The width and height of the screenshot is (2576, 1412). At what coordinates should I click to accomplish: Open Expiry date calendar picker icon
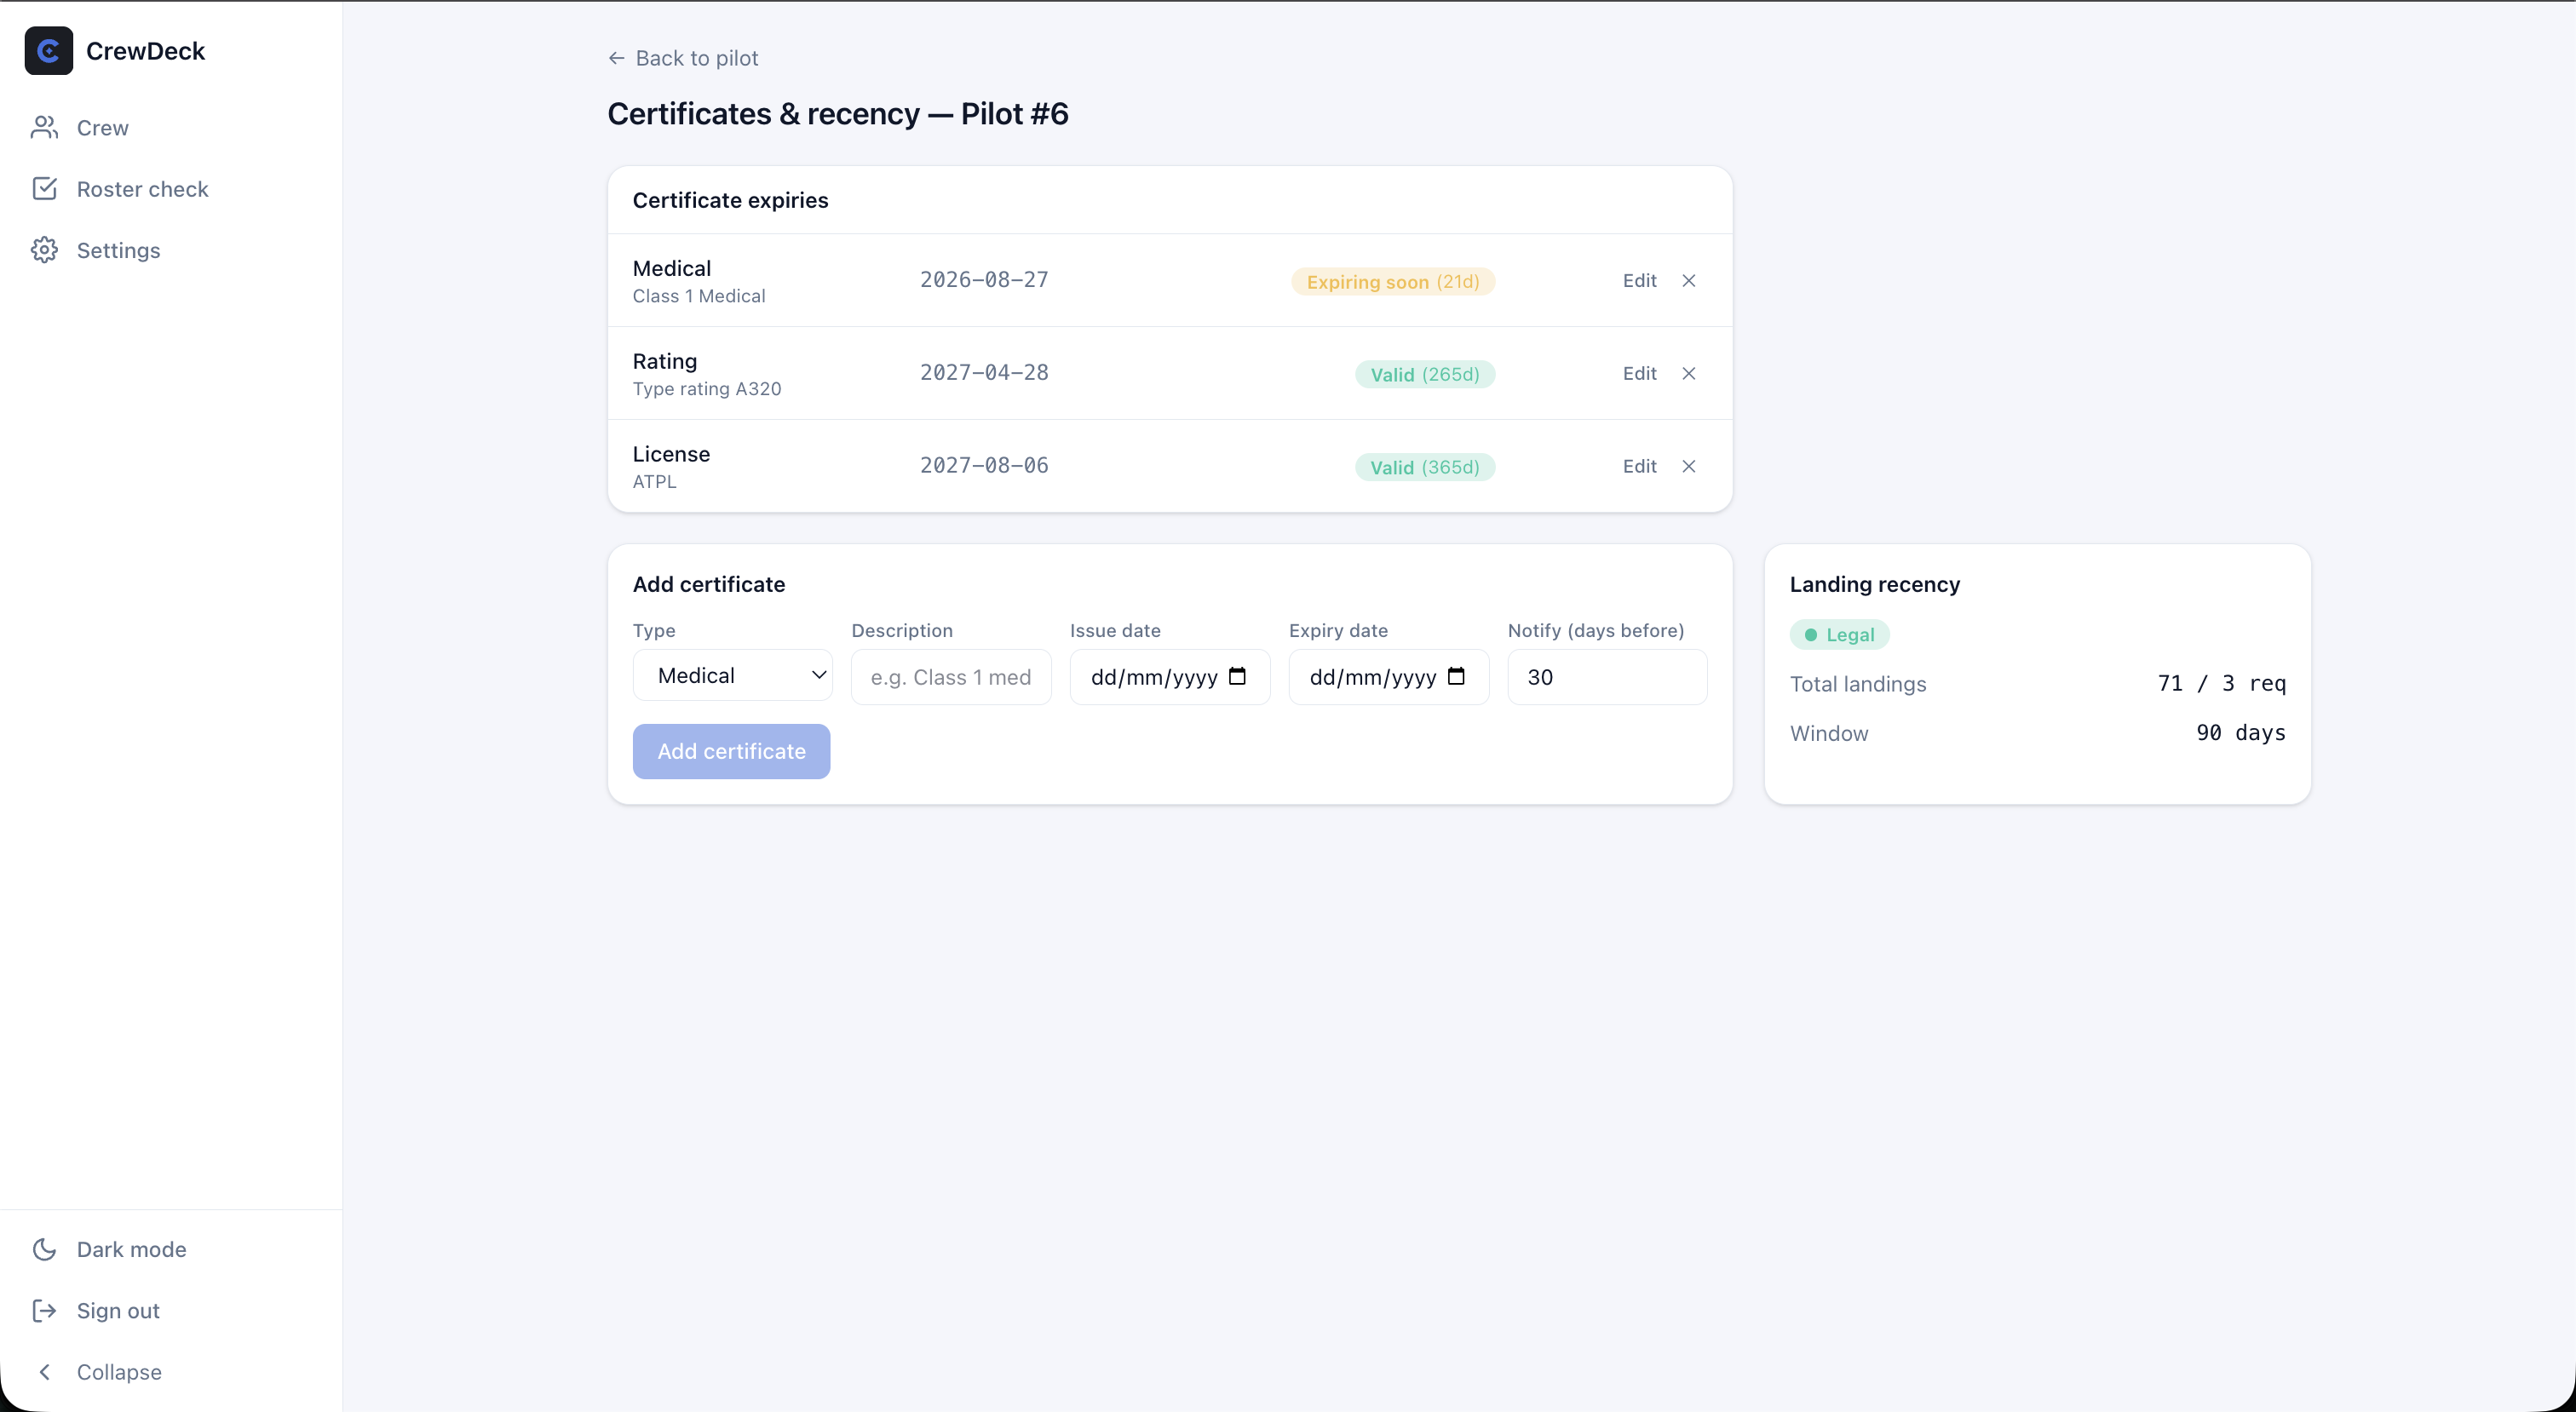click(x=1456, y=676)
